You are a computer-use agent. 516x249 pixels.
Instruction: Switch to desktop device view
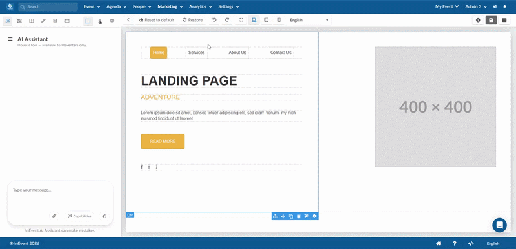coord(253,20)
